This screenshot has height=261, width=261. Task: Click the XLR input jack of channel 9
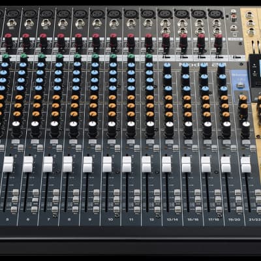point(97,14)
